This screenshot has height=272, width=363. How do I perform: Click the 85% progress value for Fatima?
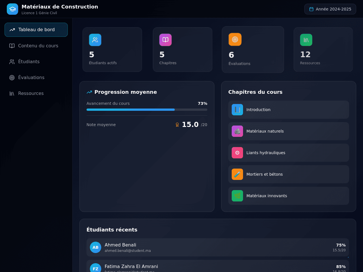click(x=341, y=267)
